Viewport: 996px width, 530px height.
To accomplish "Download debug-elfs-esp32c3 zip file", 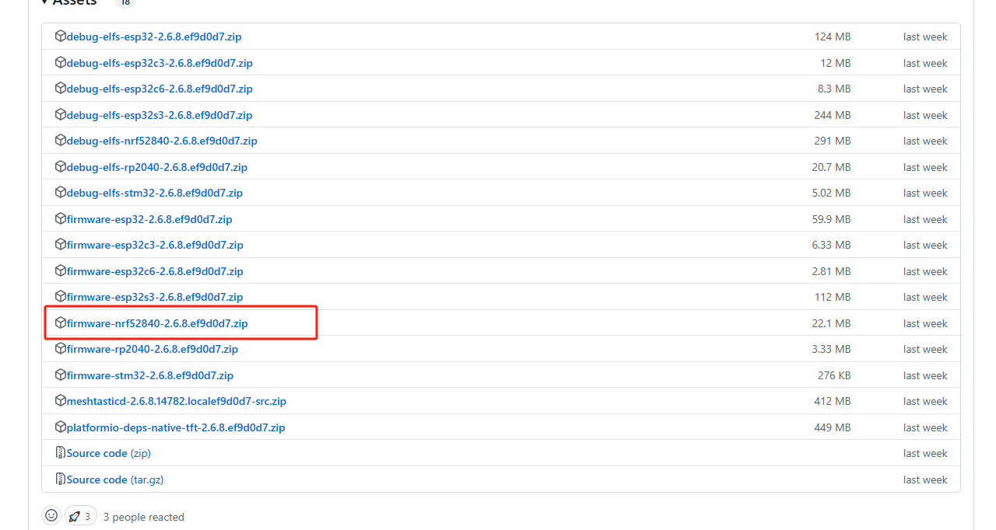I will tap(160, 63).
